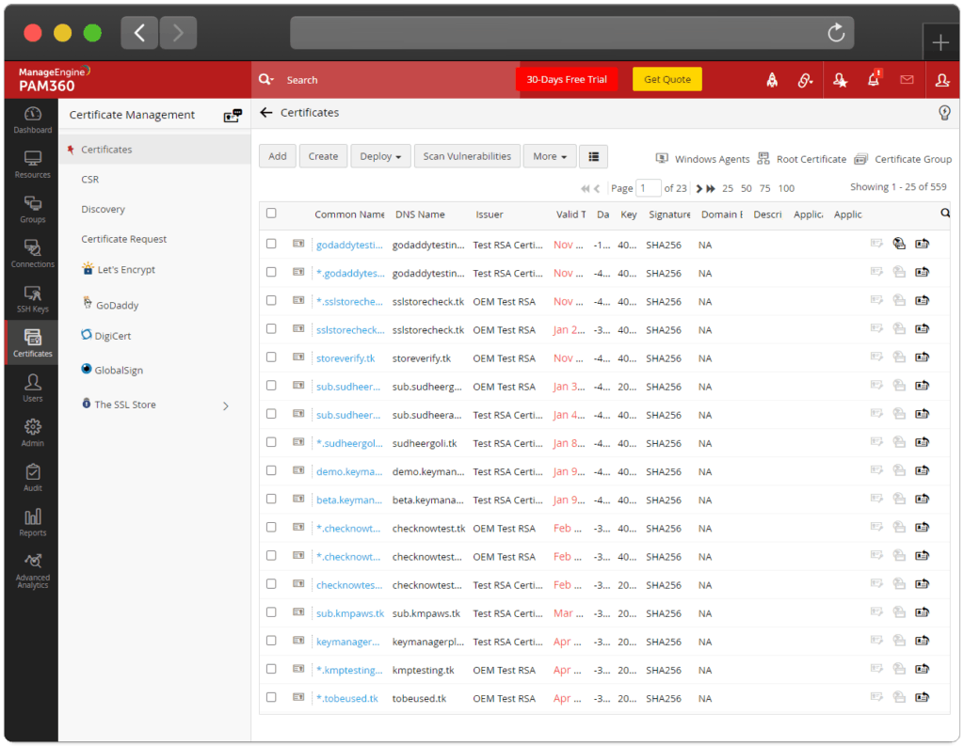Check the keymanager row checkbox
Viewport: 964px width, 746px height.
click(271, 641)
